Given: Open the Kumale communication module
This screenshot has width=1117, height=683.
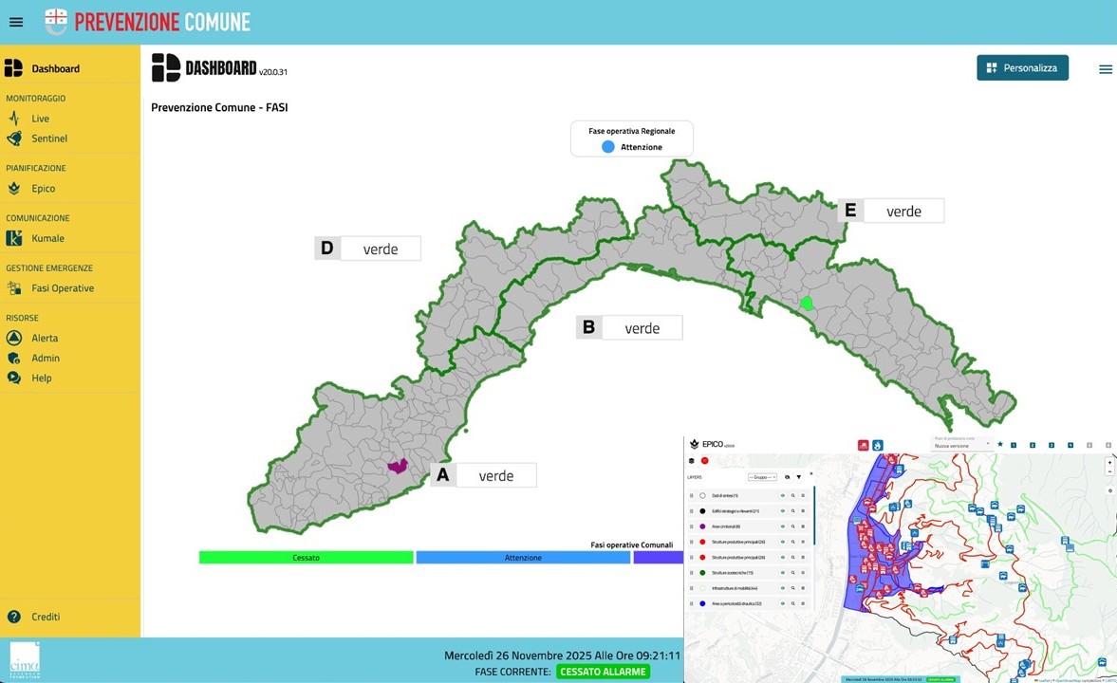Looking at the screenshot, I should [47, 238].
